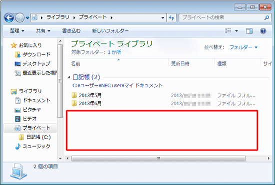The width and height of the screenshot is (275, 185).
Task: Click 書き込む in the toolbar
Action: coord(71,31)
